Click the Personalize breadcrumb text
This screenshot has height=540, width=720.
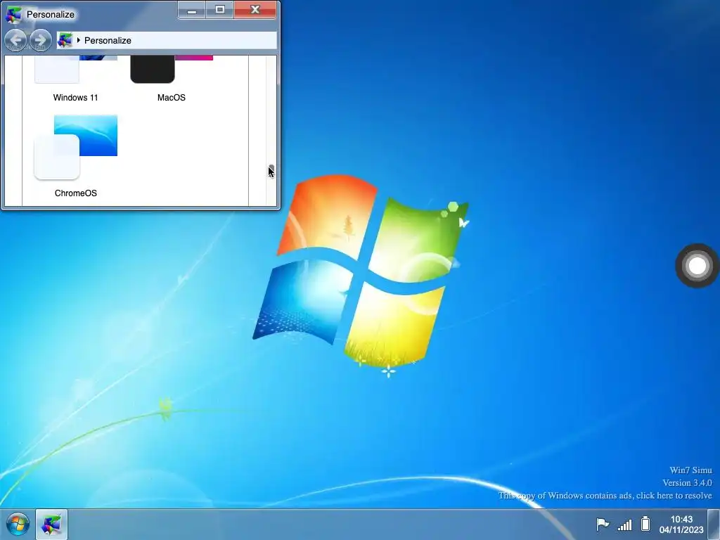(x=108, y=40)
